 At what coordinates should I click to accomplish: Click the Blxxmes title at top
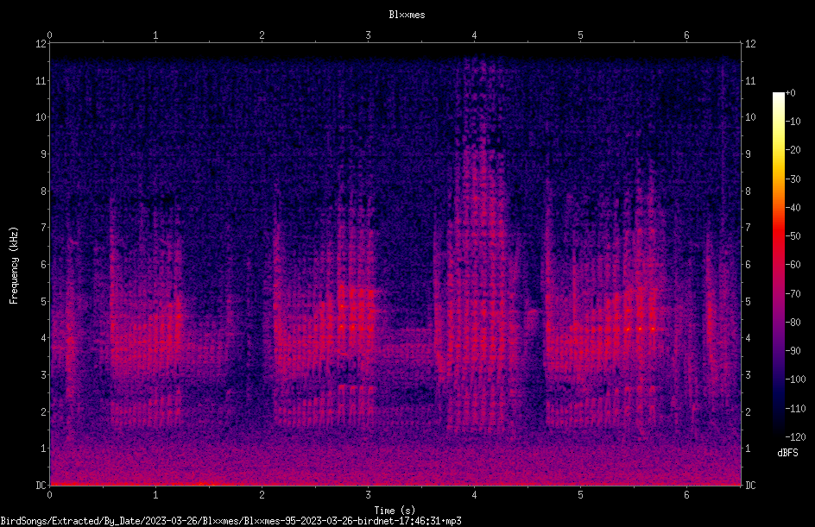pos(407,15)
